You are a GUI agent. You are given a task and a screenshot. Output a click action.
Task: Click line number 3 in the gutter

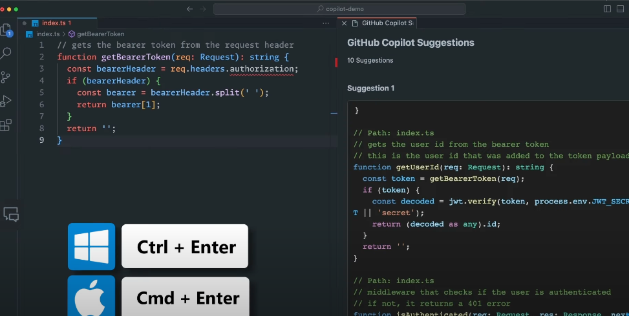click(42, 68)
